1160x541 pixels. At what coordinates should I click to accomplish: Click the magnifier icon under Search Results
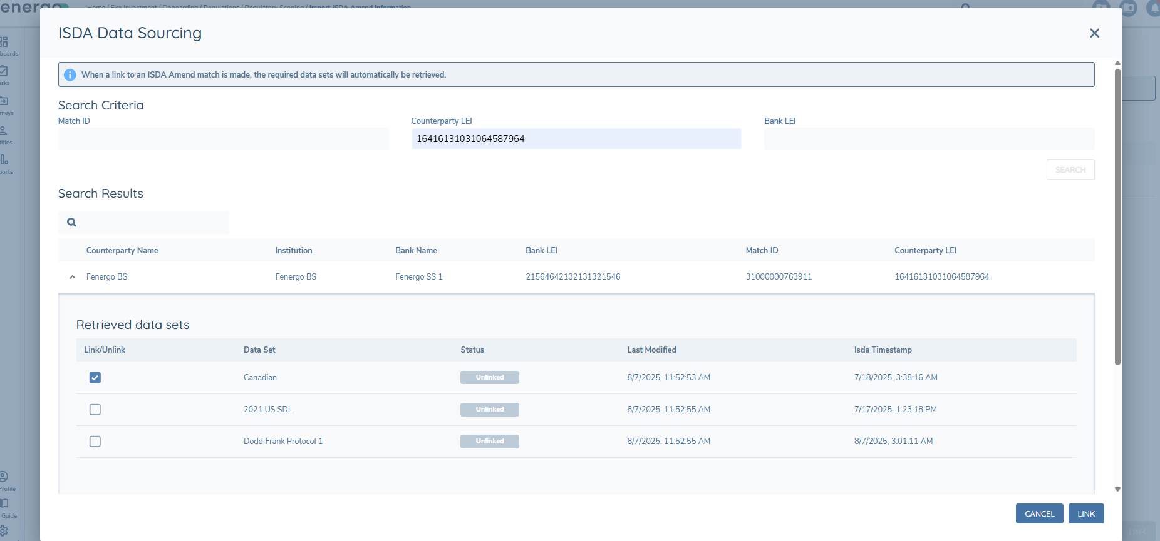pos(71,222)
